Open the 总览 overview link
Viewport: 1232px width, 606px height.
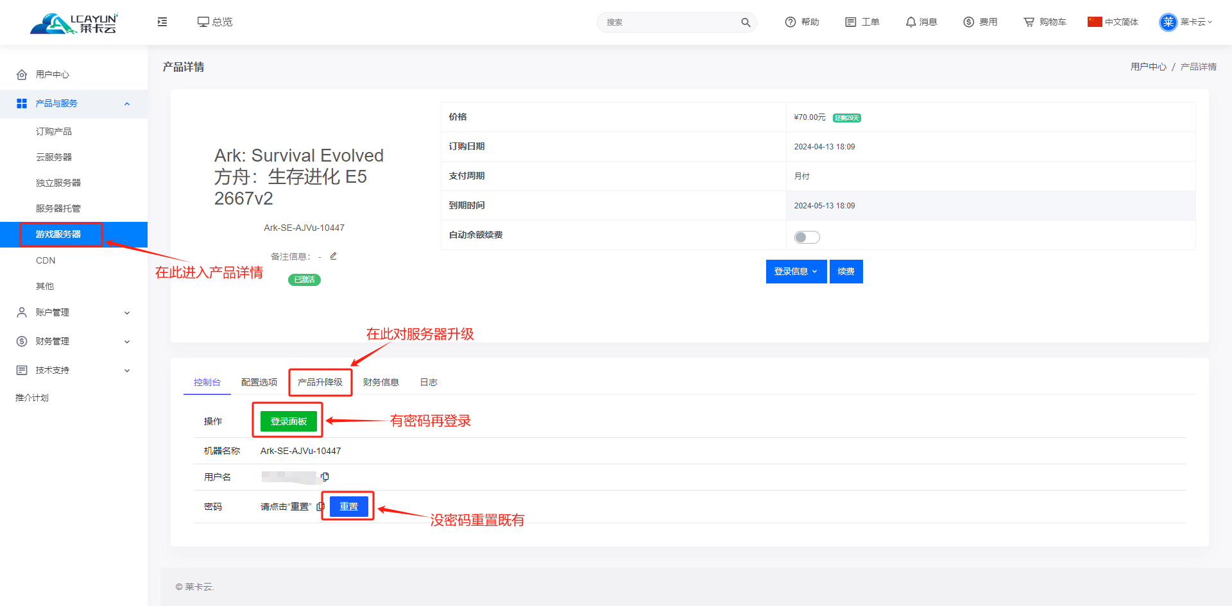coord(215,22)
